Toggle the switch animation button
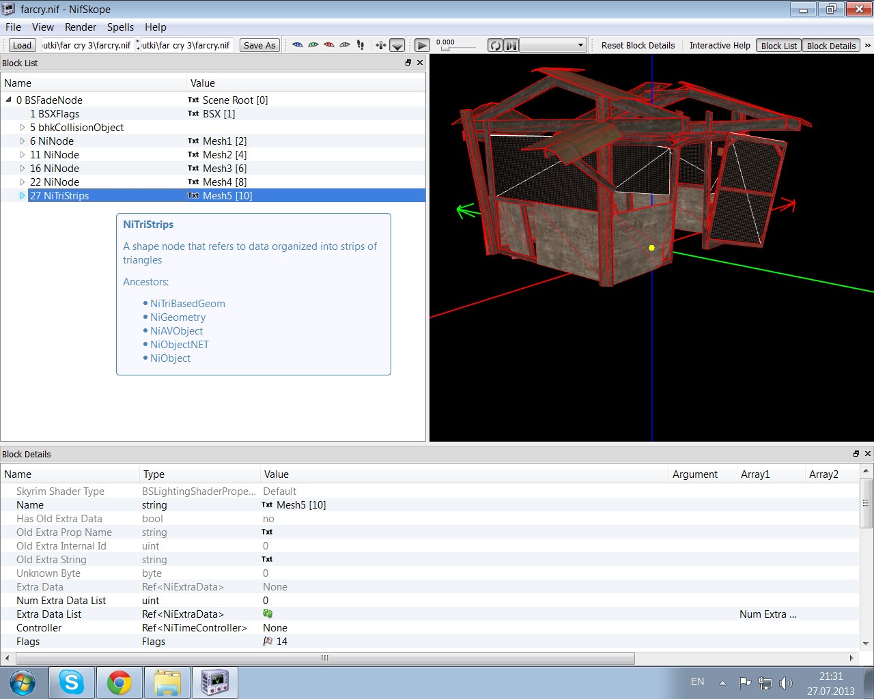The image size is (874, 699). coord(511,46)
